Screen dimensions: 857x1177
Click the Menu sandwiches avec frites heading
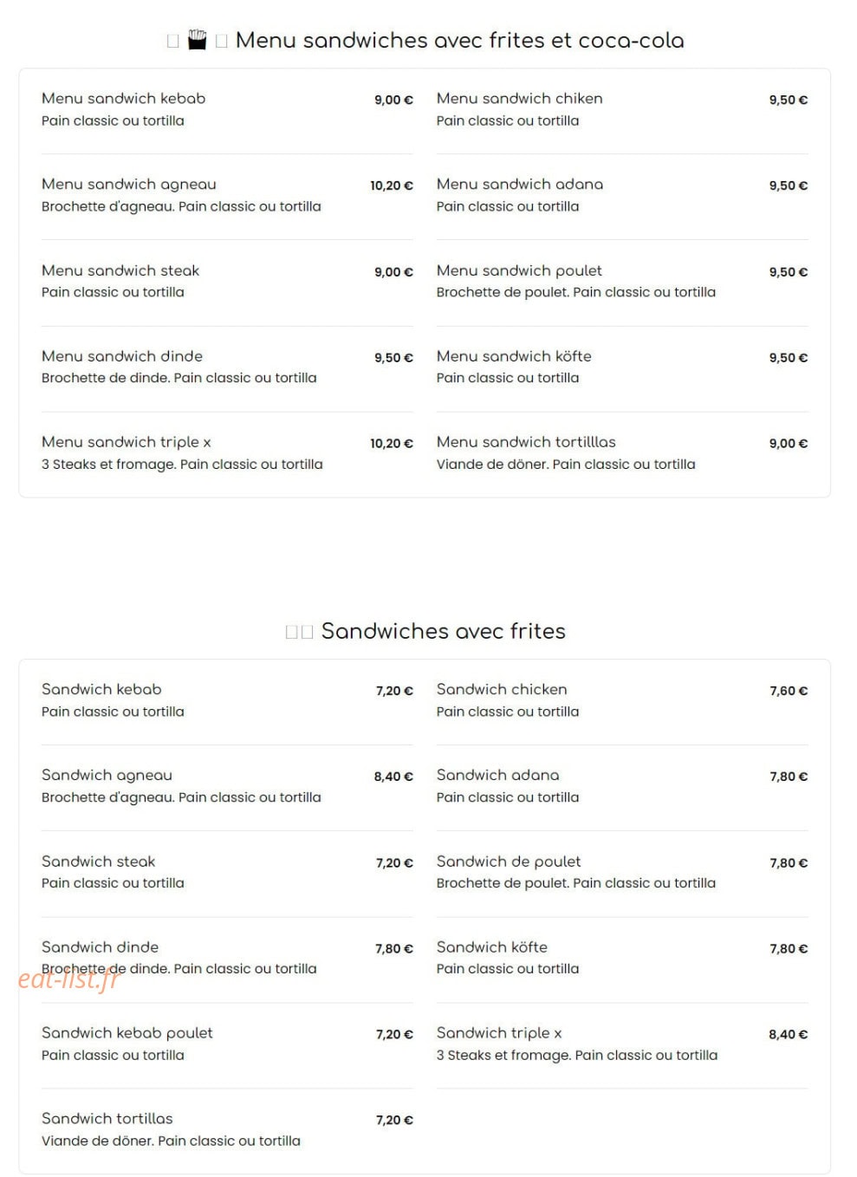tap(459, 40)
